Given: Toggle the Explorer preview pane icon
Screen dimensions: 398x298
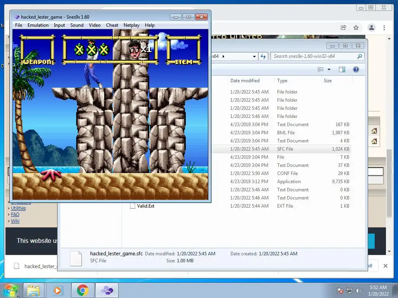Looking at the screenshot, I should [x=342, y=69].
